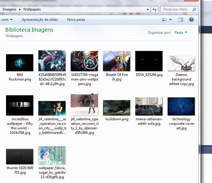Screen dimensions: 212x183
Task: Click Wallpapers in the breadcrumb path
Action: pos(32,9)
